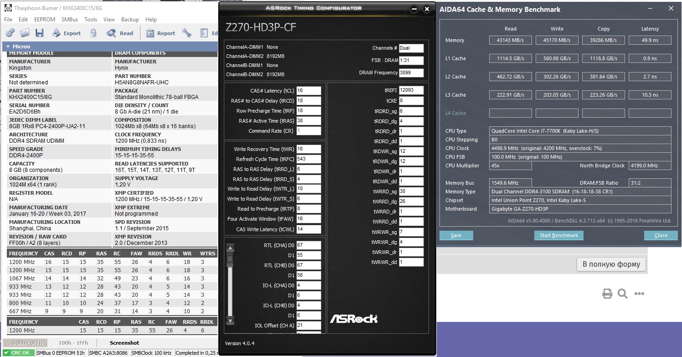Click ASRock Timing Configurator minimize icon
The width and height of the screenshot is (682, 357).
pyautogui.click(x=414, y=9)
